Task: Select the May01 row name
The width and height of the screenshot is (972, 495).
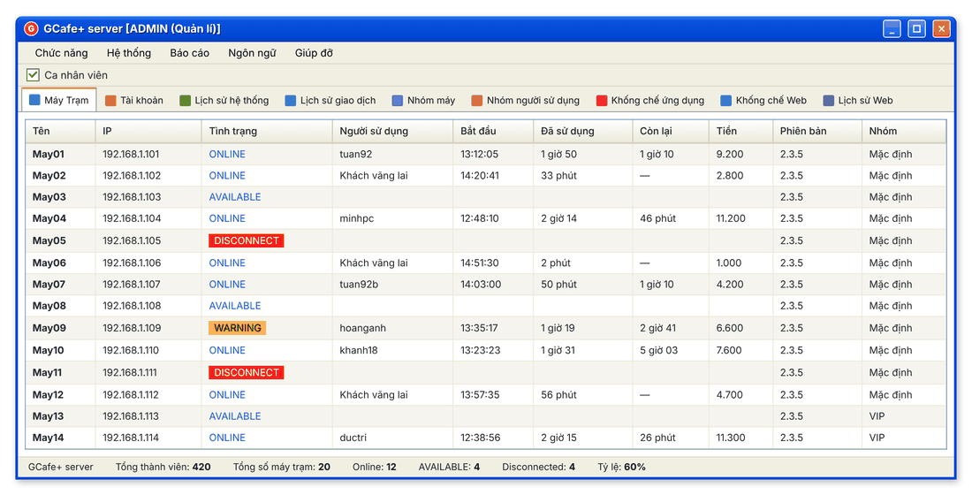Action: tap(49, 154)
